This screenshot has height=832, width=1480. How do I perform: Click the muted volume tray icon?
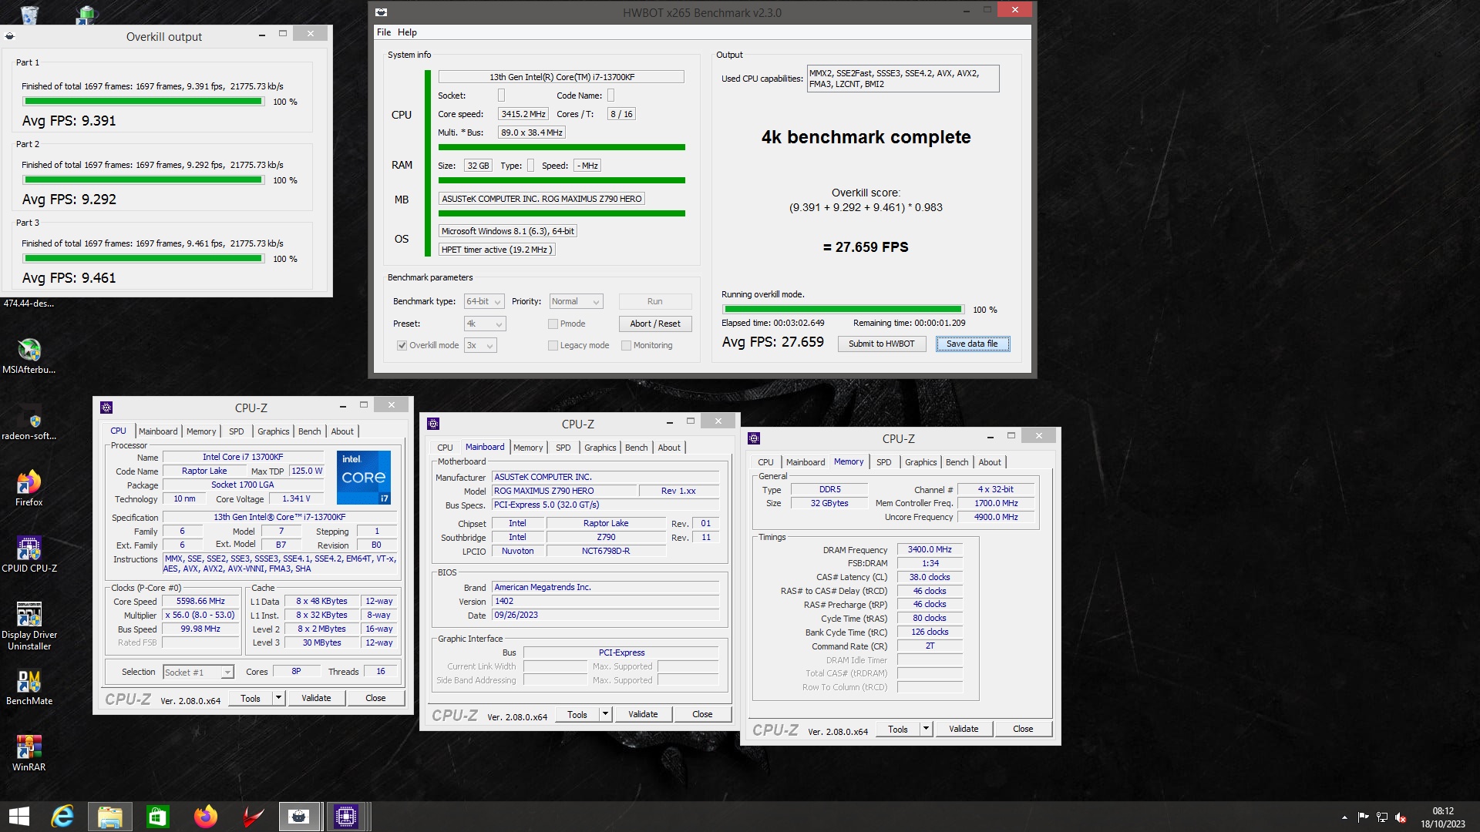[x=1401, y=817]
